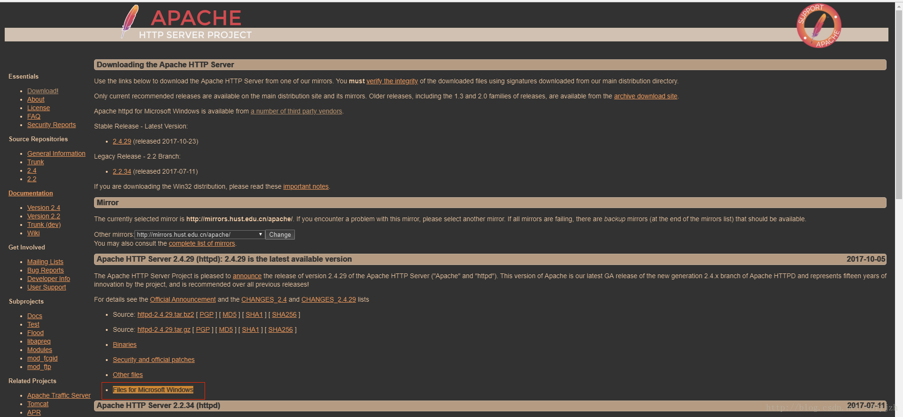903x417 pixels.
Task: Open the CHANGES_2.4.29 link
Action: click(x=329, y=299)
